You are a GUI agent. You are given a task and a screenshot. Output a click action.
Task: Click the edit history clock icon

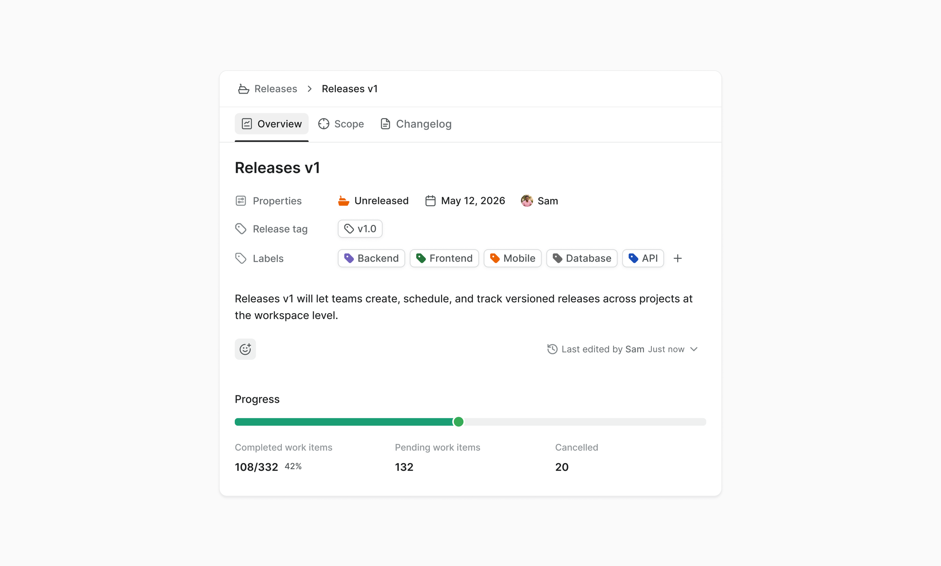pos(552,349)
